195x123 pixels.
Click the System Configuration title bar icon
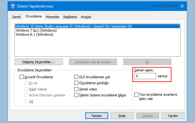[13, 6]
